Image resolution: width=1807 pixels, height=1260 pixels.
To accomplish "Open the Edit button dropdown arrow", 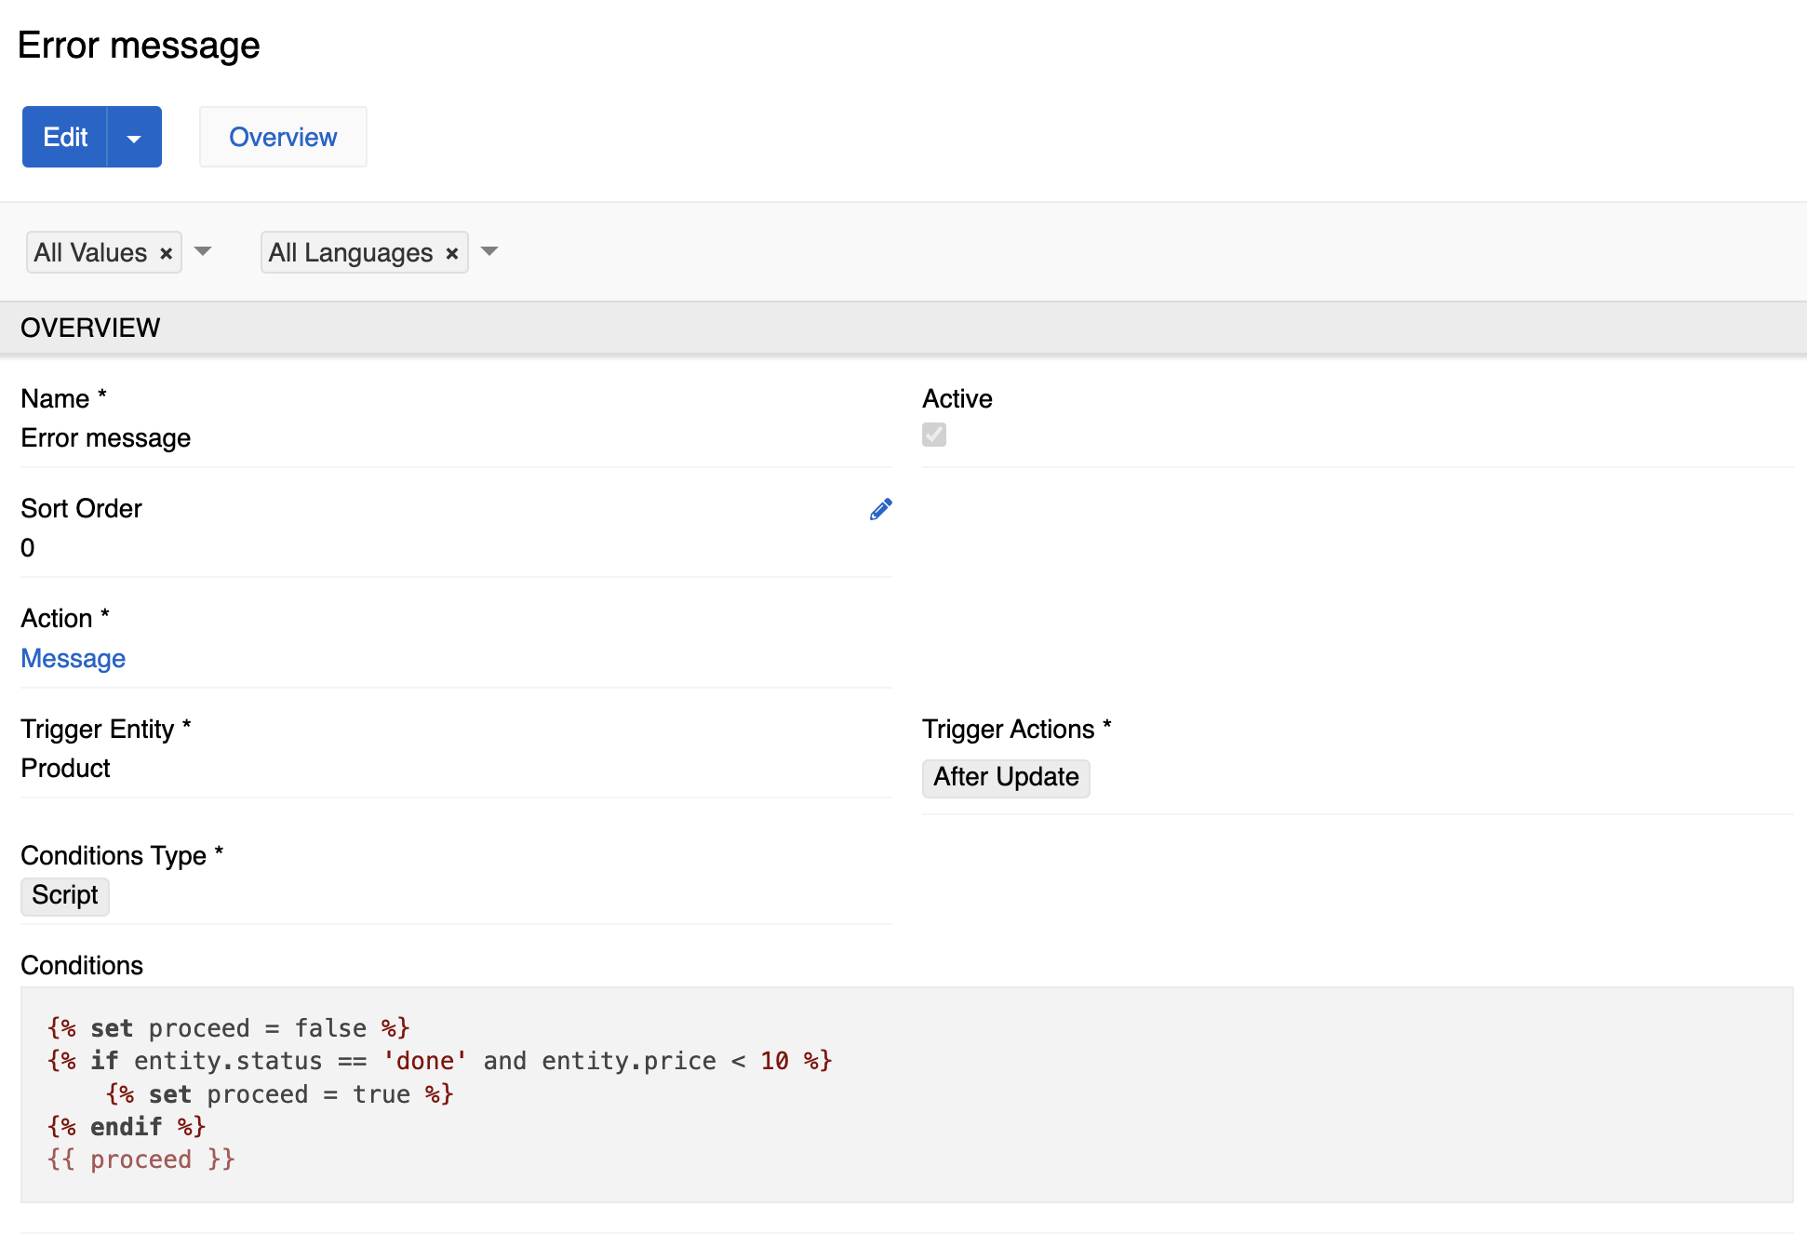I will click(x=134, y=138).
